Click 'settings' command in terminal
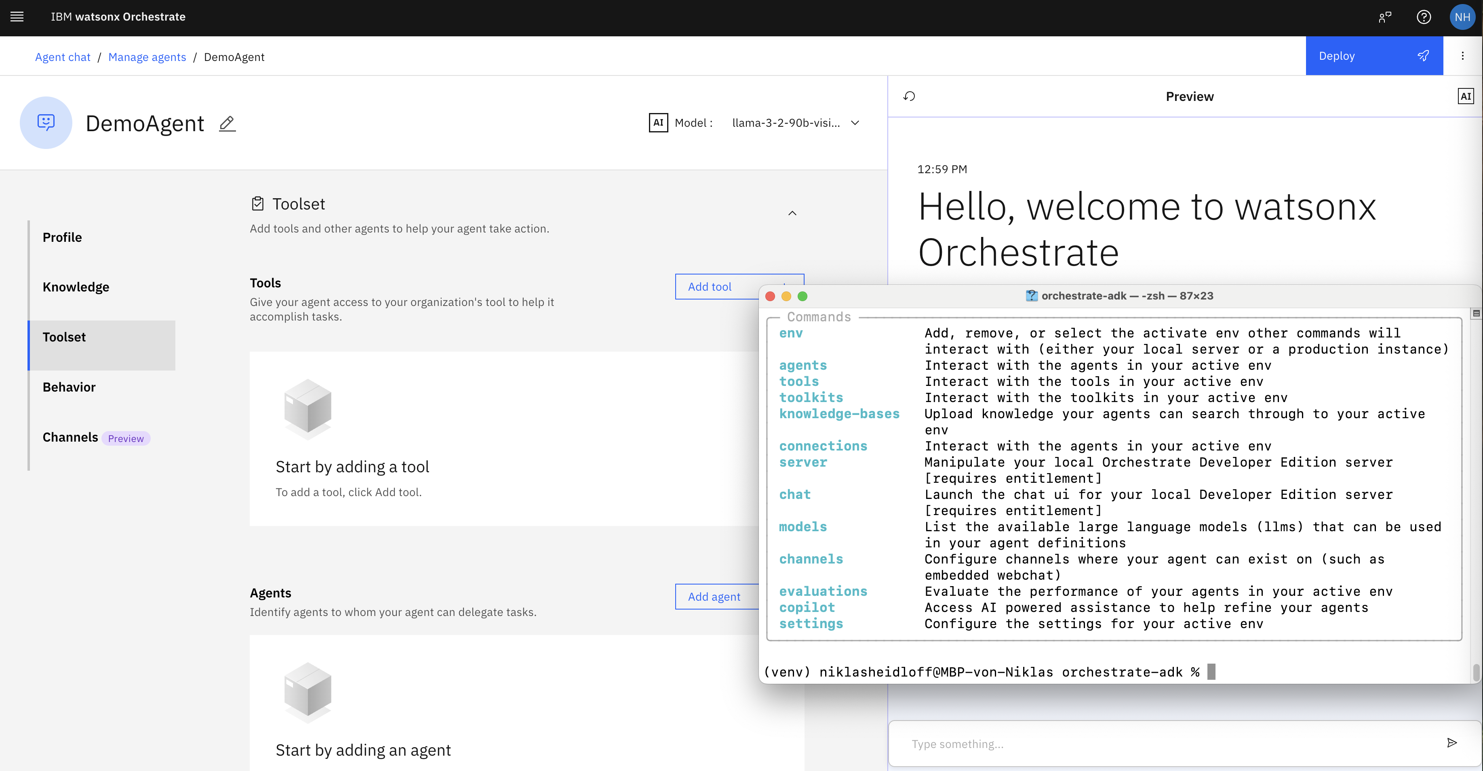The image size is (1483, 771). pos(811,623)
